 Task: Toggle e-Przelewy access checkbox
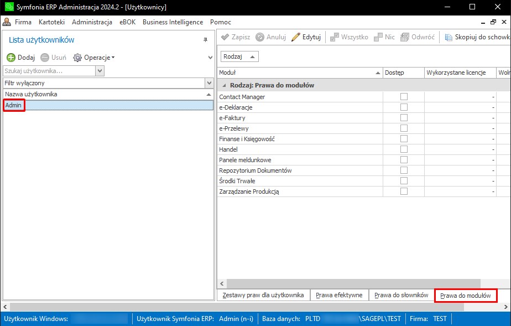point(404,128)
